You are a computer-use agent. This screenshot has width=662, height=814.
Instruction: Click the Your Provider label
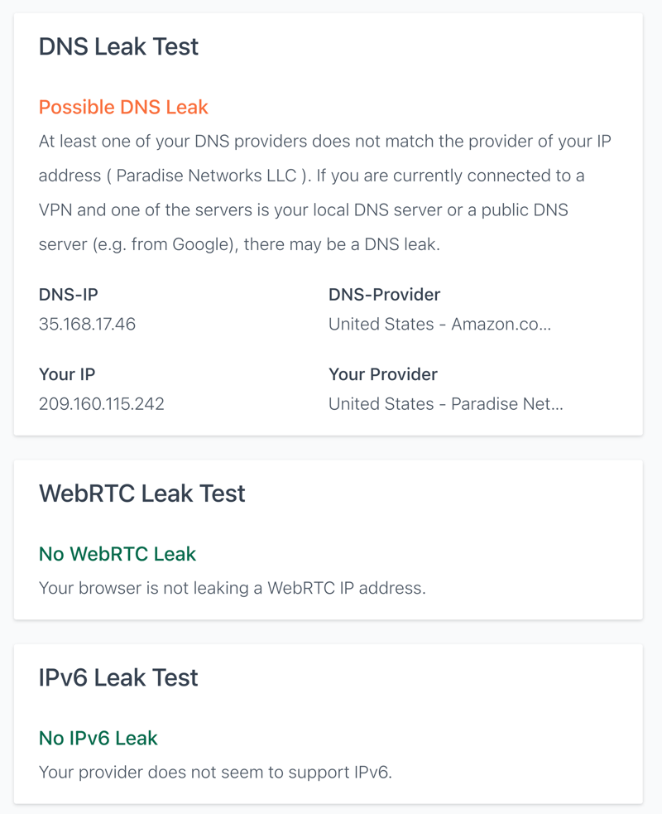tap(383, 374)
